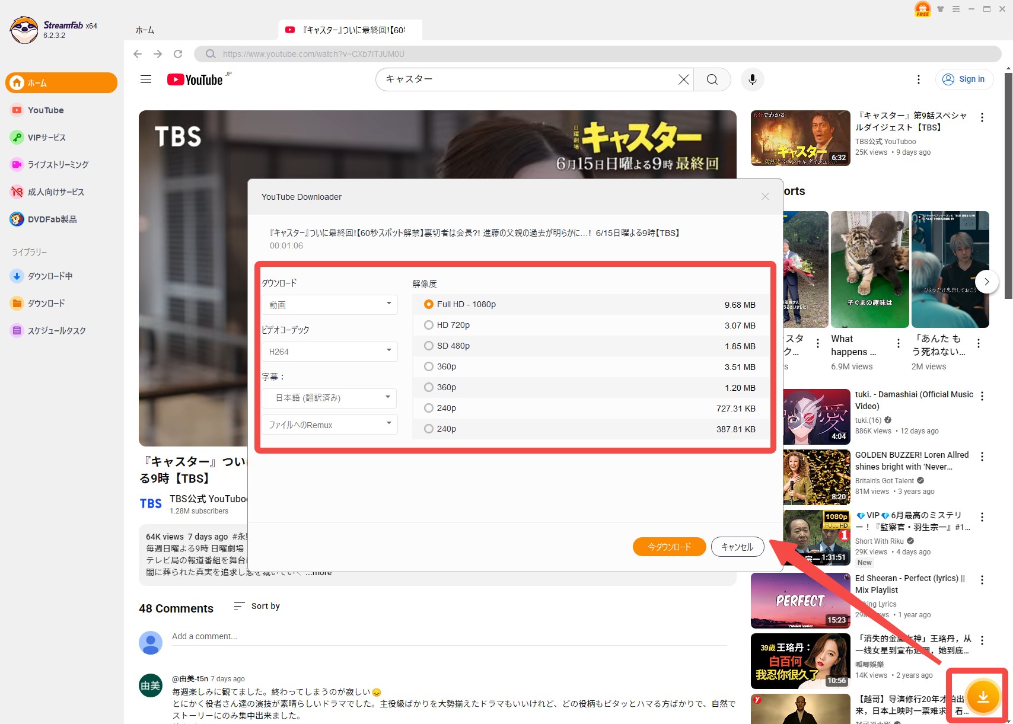Viewport: 1013px width, 724px height.
Task: Open Sort by for comments
Action: click(257, 606)
